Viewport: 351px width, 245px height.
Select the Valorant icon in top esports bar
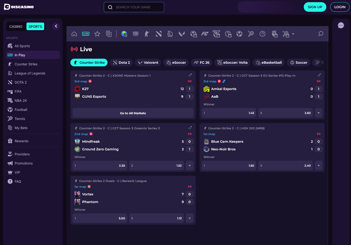tap(181, 34)
